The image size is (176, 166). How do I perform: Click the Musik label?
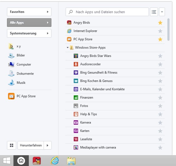[21, 83]
